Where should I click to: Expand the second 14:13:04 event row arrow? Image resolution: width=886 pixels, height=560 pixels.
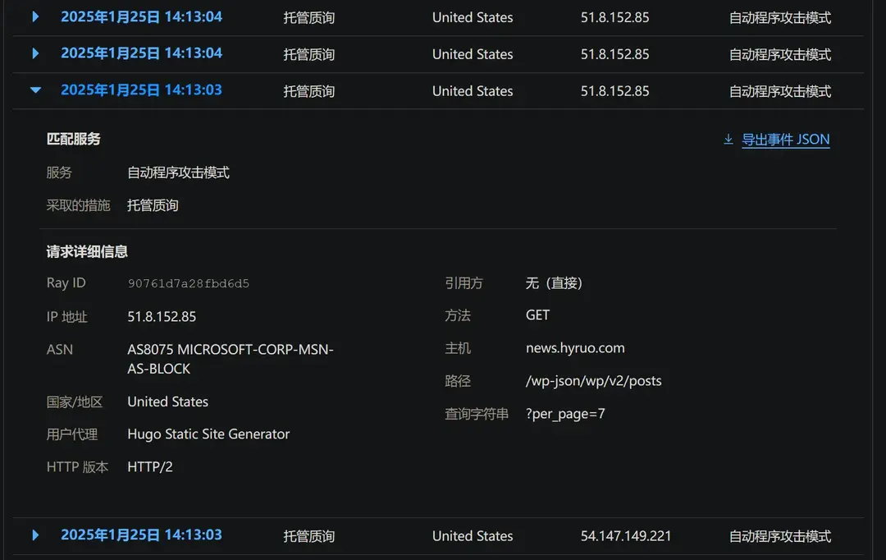point(35,53)
